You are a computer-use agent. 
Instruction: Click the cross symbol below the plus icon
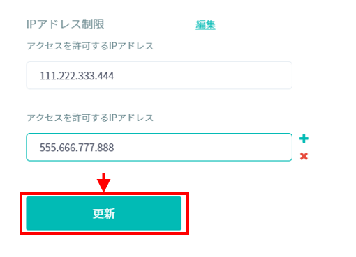[304, 156]
